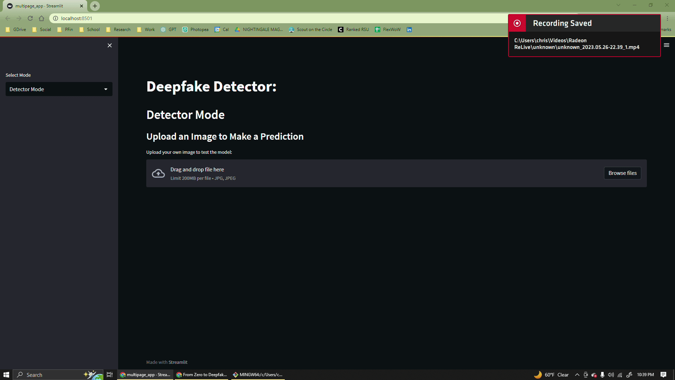Open the Scout on the Circle bookmark
The height and width of the screenshot is (380, 675).
[x=310, y=30]
